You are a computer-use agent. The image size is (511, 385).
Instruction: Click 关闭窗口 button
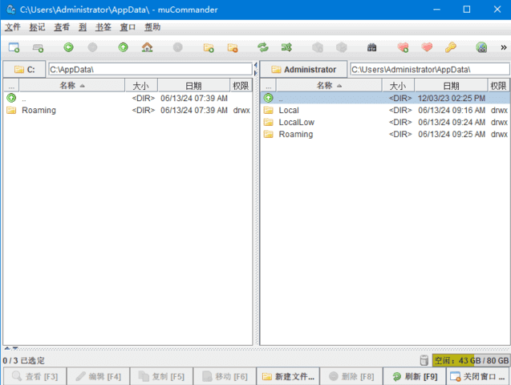pos(478,376)
